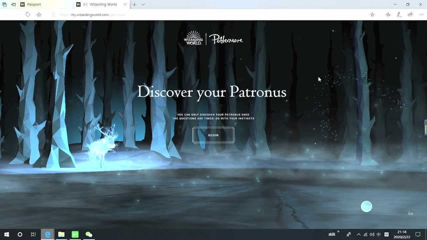Open the green app icon on the taskbar
Viewport: 427px width, 240px height.
(75, 234)
